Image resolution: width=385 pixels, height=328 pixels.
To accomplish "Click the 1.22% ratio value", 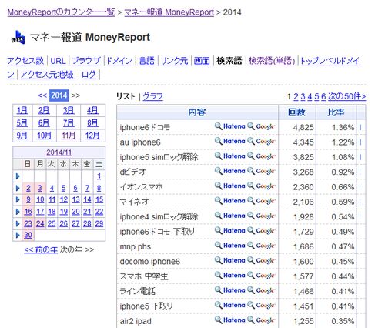I will tap(343, 142).
